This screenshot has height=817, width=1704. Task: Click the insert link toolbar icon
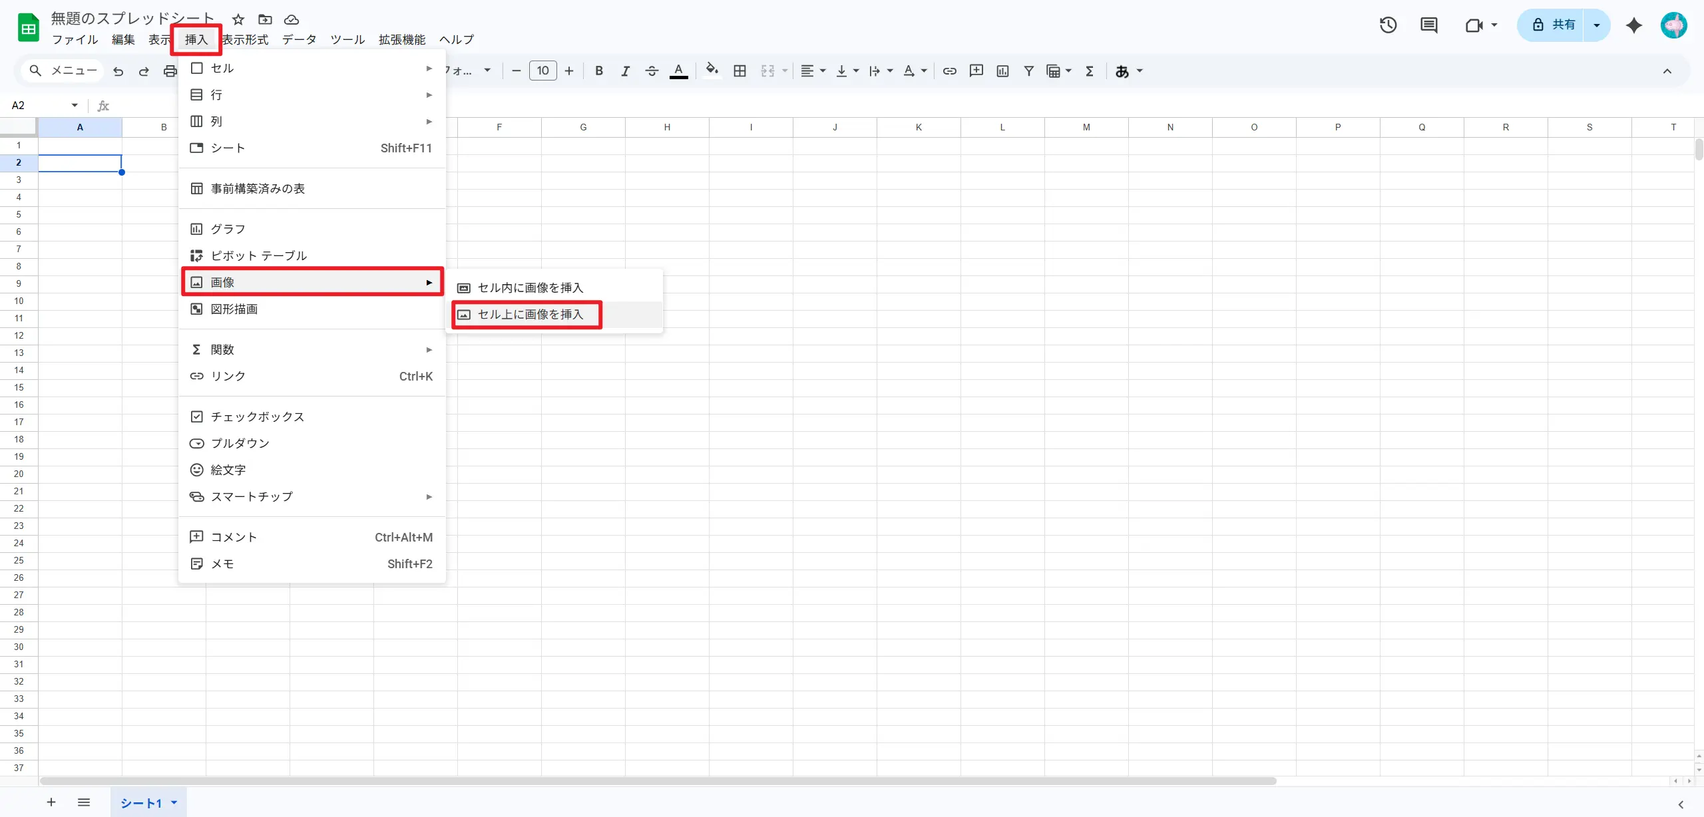(x=949, y=71)
